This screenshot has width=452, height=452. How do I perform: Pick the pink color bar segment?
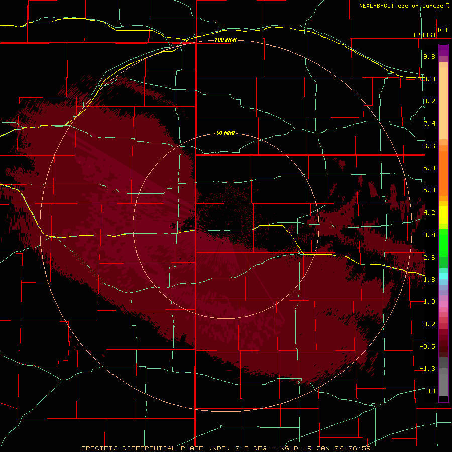tap(443, 304)
